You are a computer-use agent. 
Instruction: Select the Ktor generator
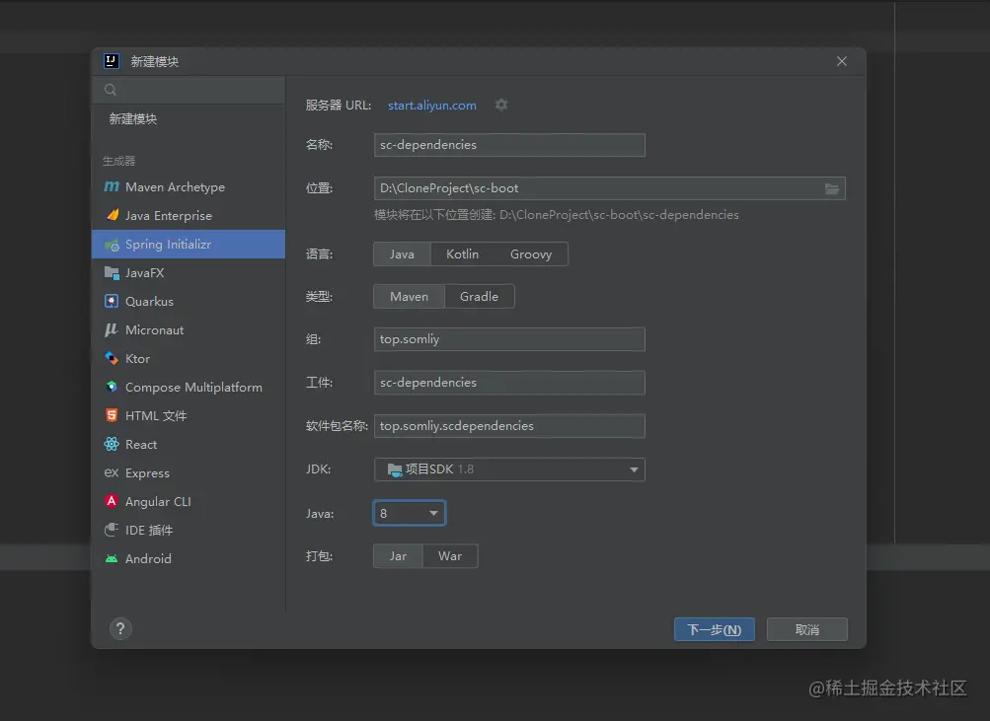click(137, 358)
